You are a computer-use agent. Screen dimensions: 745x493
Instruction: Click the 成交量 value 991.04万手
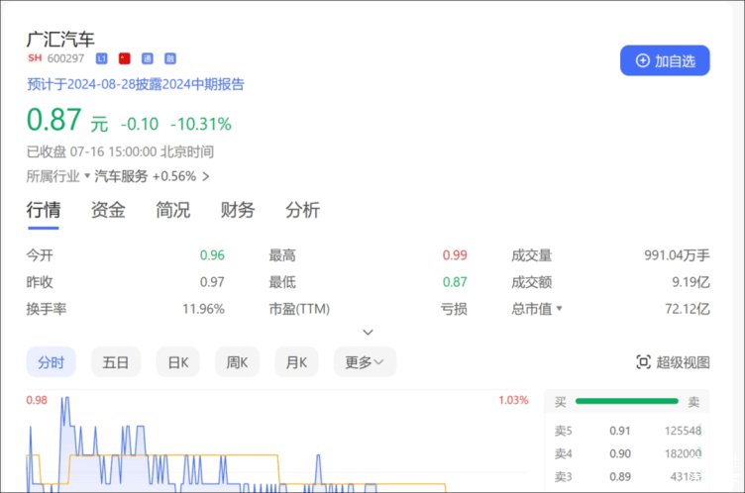pos(677,255)
